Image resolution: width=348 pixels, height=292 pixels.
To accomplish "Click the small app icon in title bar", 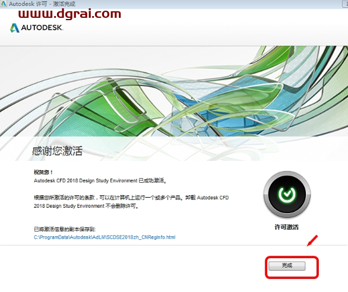I will point(3,4).
